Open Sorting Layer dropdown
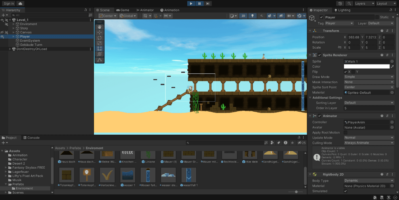The height and width of the screenshot is (200, 399). point(369,103)
